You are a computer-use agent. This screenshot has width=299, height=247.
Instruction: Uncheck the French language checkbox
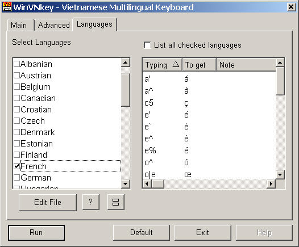tap(17, 166)
